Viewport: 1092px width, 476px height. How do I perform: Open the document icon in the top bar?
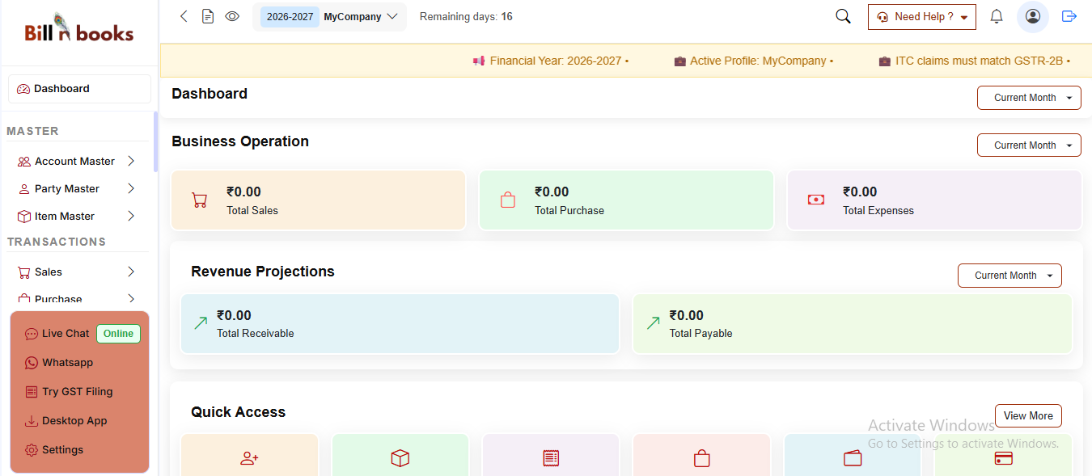(208, 16)
